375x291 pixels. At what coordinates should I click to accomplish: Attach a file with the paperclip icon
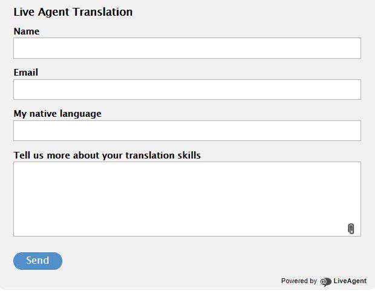[351, 228]
